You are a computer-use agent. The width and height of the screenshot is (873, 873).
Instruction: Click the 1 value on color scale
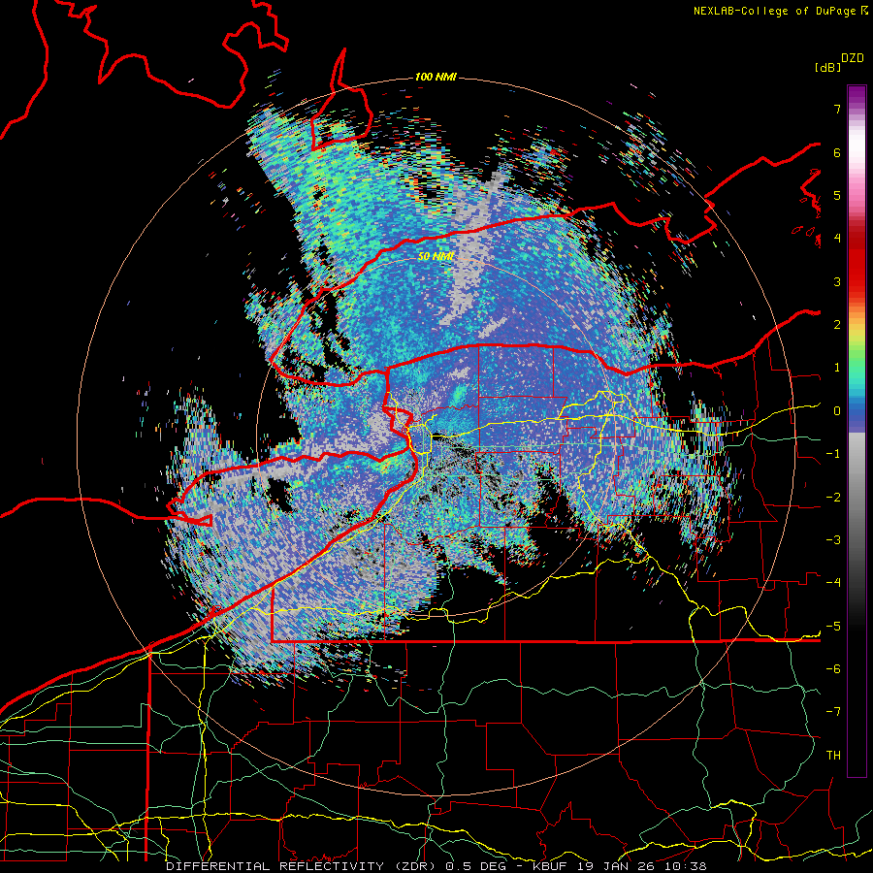(837, 368)
